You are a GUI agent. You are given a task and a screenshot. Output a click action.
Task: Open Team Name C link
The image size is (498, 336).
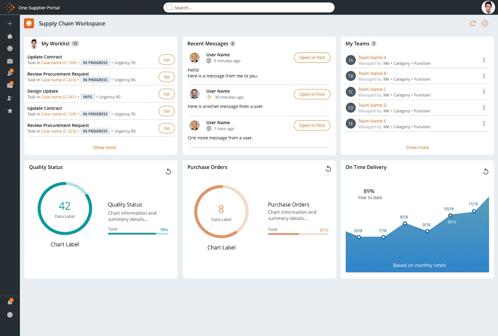pos(372,89)
